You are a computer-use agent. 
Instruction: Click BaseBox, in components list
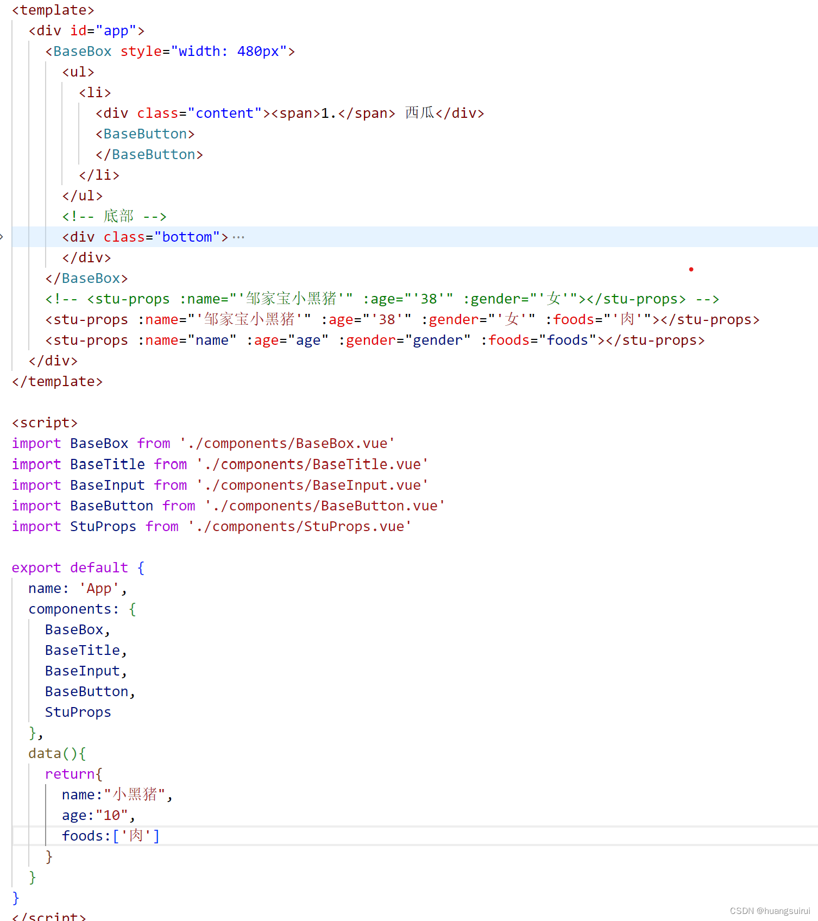[x=78, y=630]
